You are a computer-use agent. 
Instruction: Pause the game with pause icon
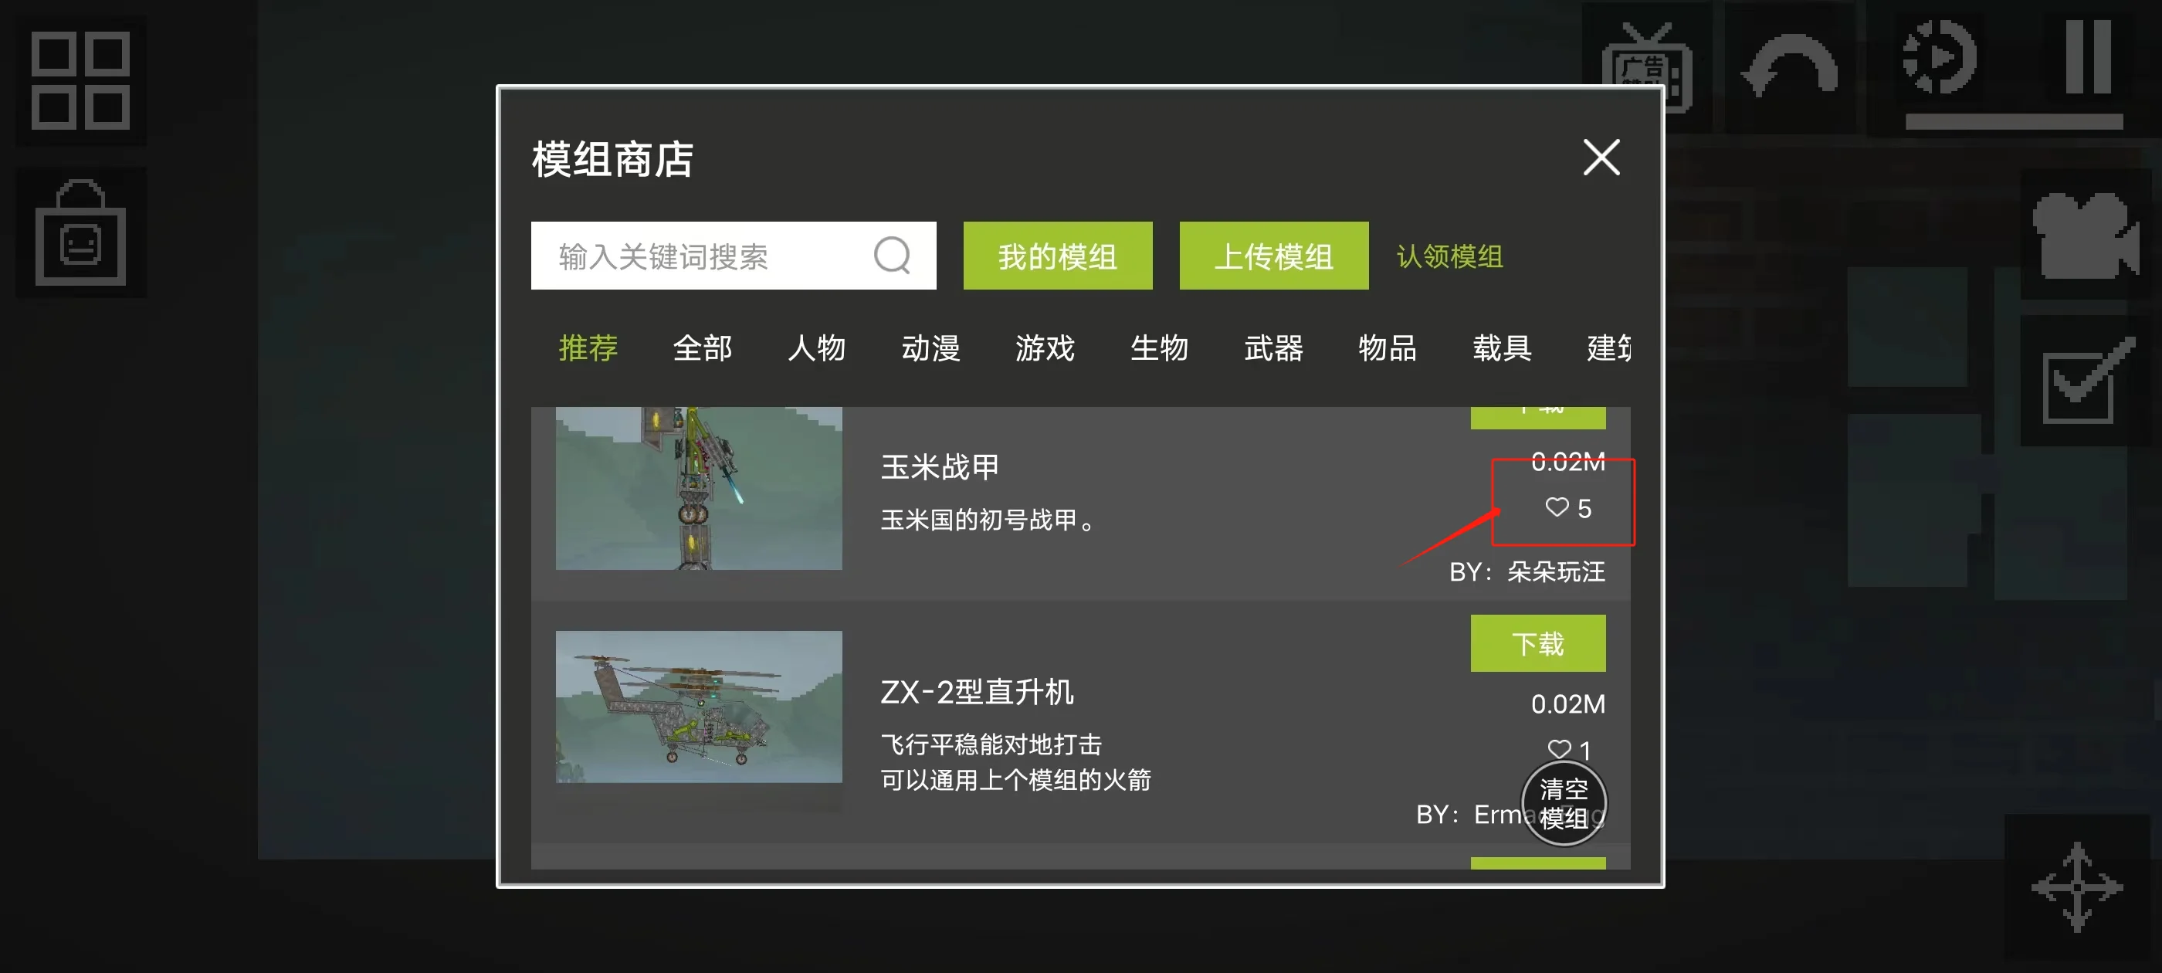pyautogui.click(x=2088, y=57)
